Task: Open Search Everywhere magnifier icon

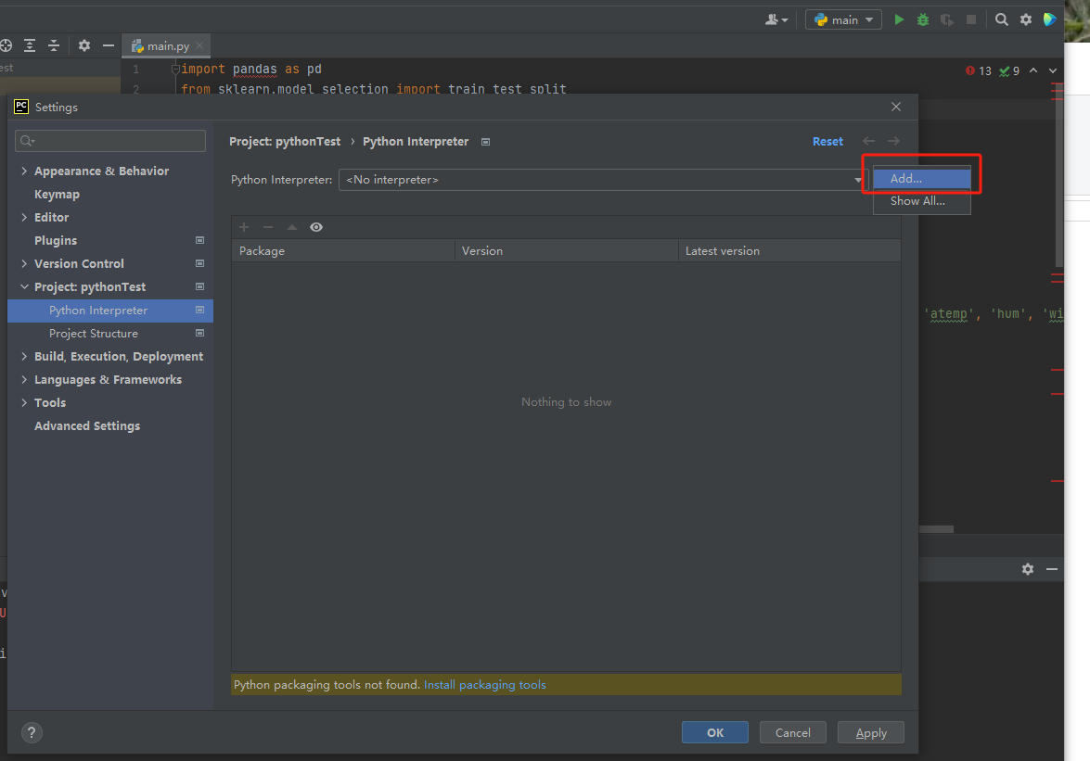Action: (x=1001, y=19)
